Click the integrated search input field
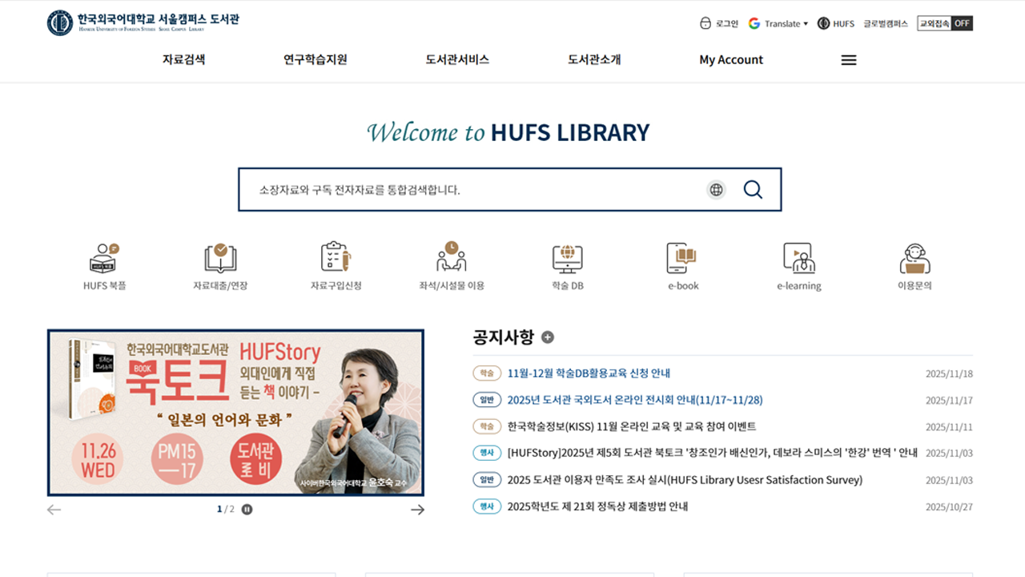The image size is (1025, 577). pyautogui.click(x=472, y=190)
